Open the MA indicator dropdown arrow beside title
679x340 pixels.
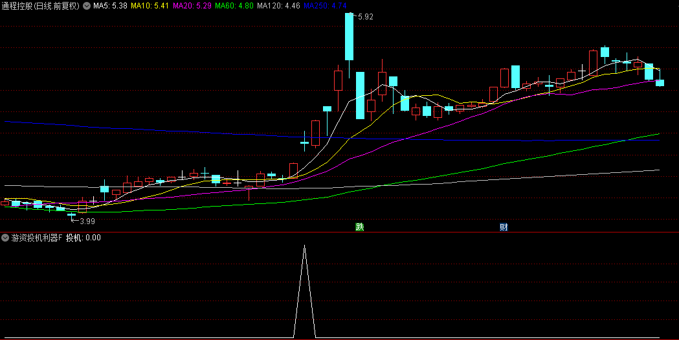[x=87, y=6]
